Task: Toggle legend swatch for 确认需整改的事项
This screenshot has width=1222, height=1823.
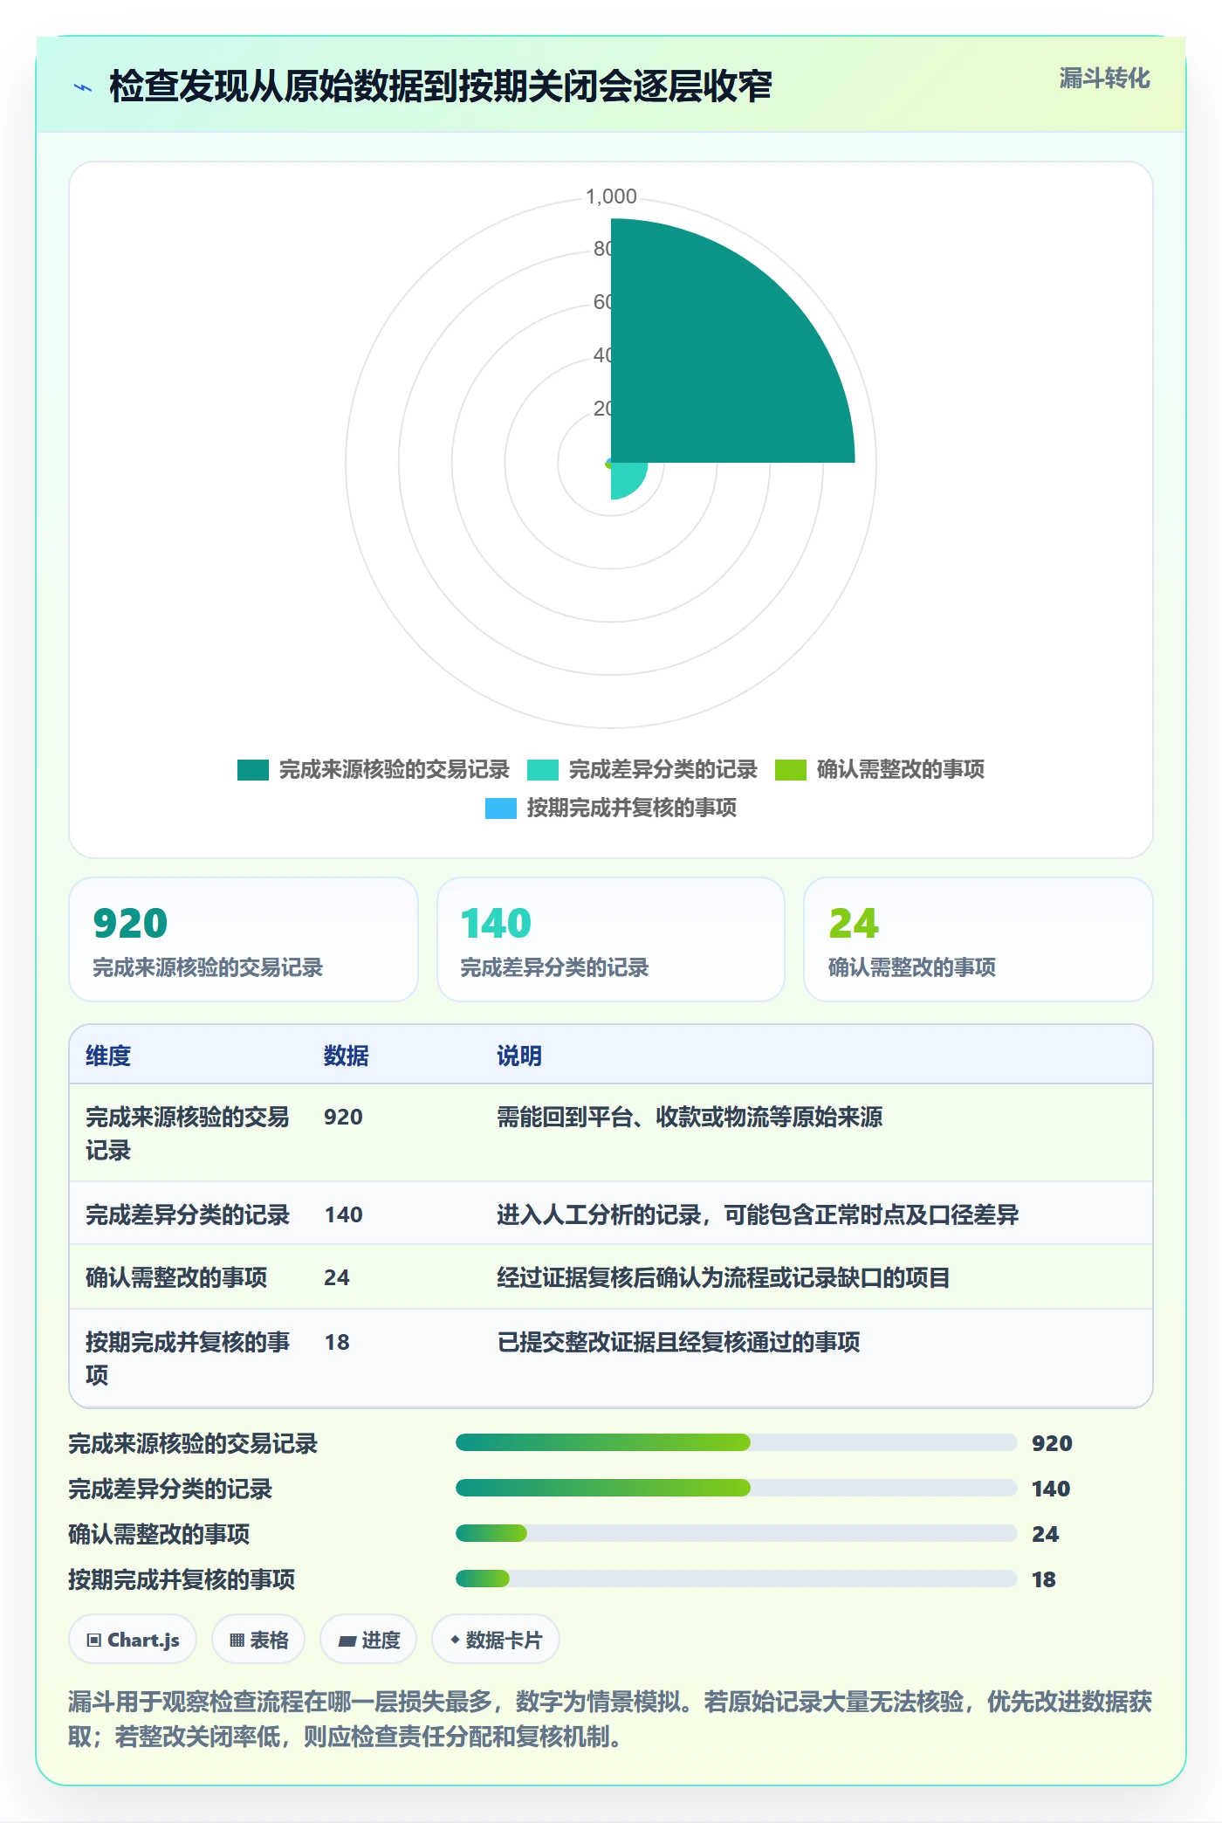Action: [x=791, y=770]
